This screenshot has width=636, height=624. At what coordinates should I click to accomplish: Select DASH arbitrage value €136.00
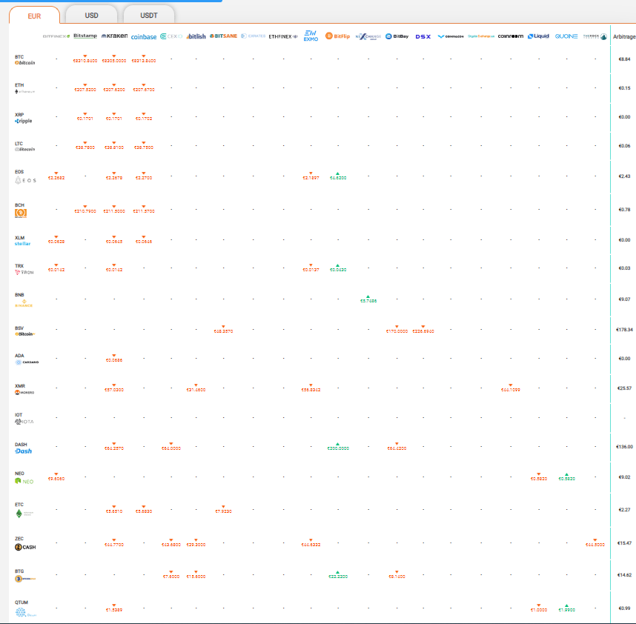[624, 446]
